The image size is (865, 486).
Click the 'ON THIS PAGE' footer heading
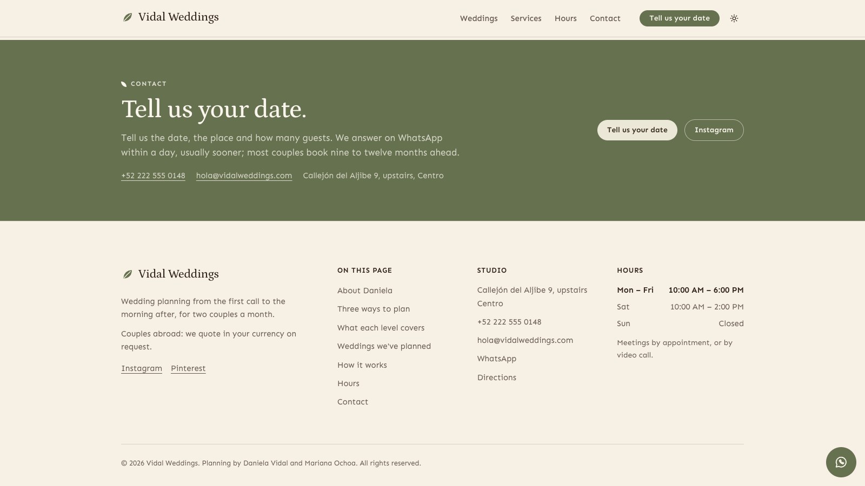[365, 271]
